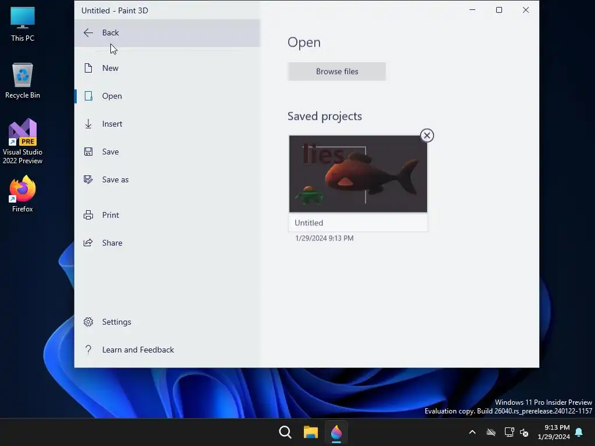Choose the Insert menu label
Viewport: 595px width, 446px height.
112,124
